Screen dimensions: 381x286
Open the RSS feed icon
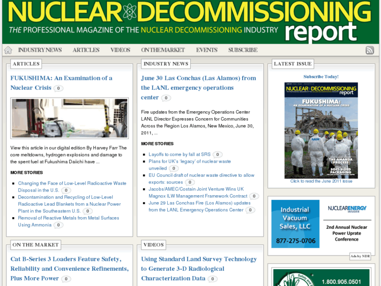click(x=369, y=50)
